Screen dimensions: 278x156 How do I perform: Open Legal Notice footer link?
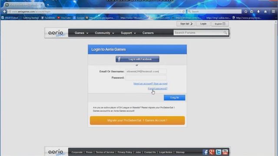coord(165,152)
